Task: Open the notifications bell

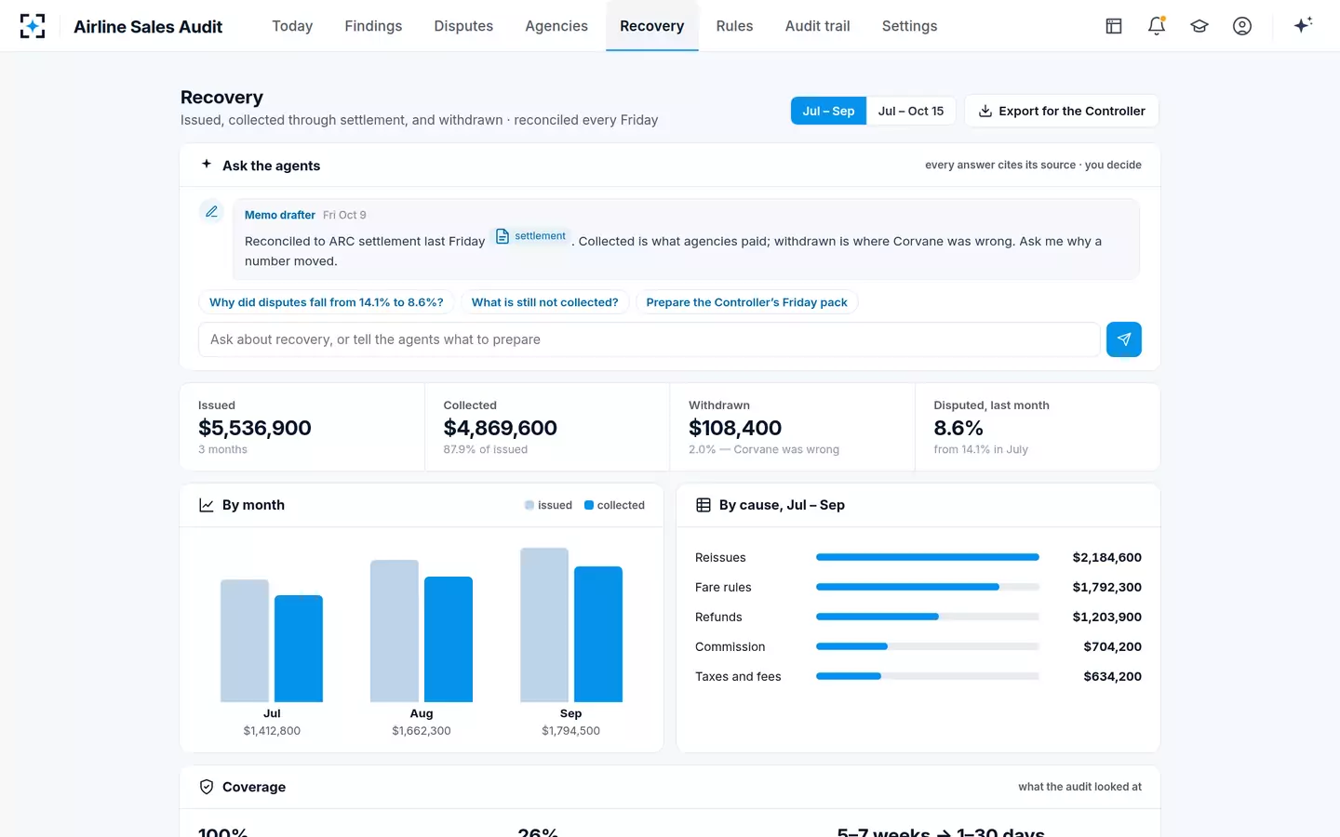Action: (x=1157, y=26)
